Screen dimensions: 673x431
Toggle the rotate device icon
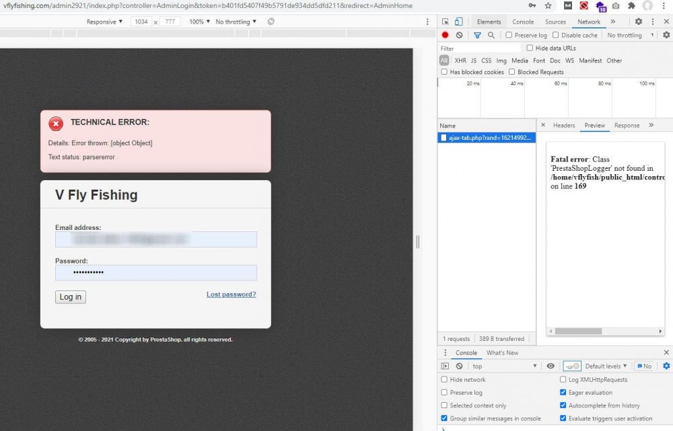[271, 22]
